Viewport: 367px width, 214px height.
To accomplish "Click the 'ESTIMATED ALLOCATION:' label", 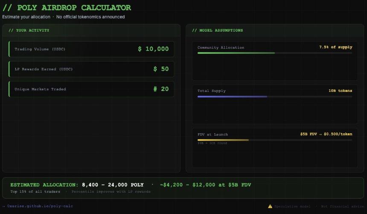I will pos(44,185).
